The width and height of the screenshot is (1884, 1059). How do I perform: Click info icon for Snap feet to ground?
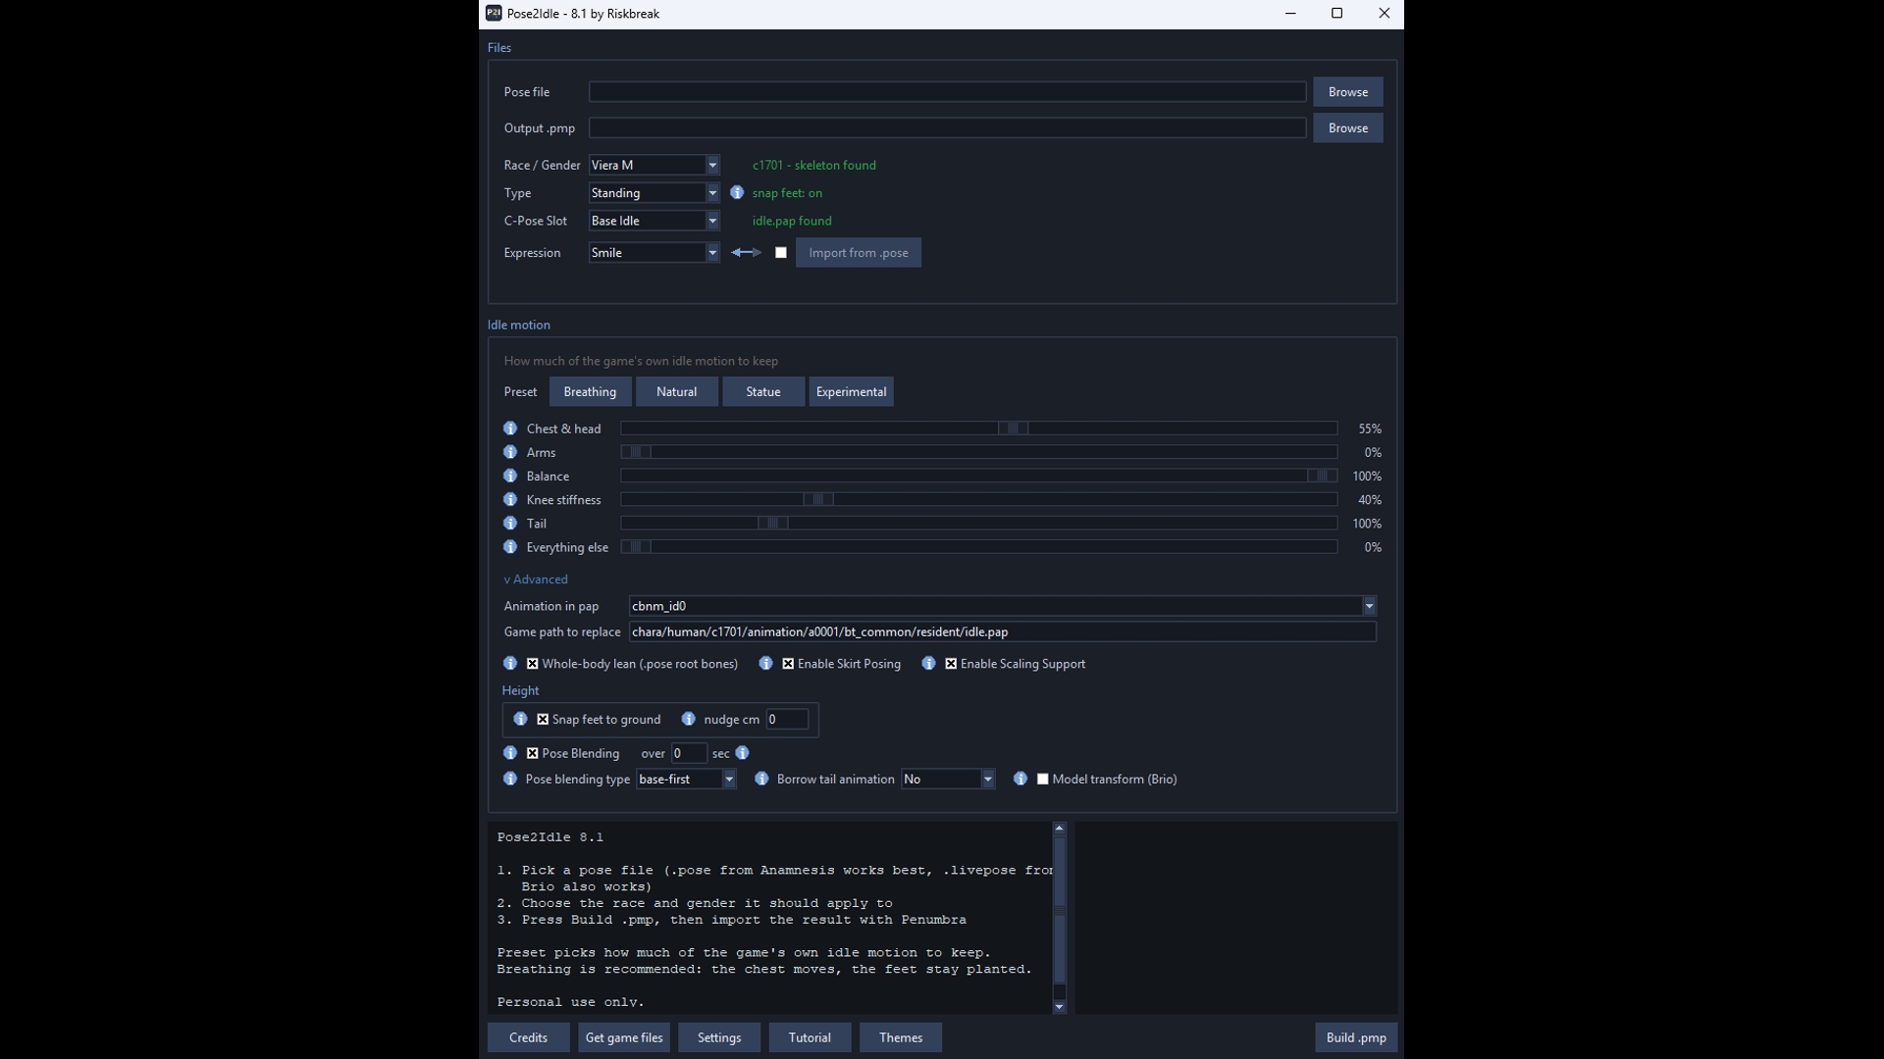(521, 720)
